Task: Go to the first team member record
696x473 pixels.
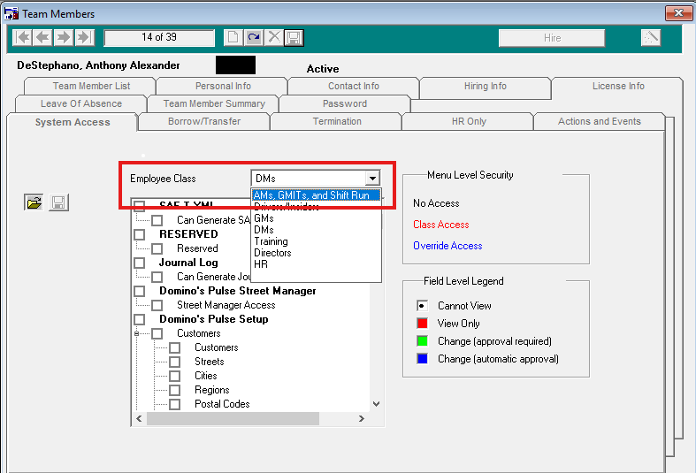Action: click(22, 37)
